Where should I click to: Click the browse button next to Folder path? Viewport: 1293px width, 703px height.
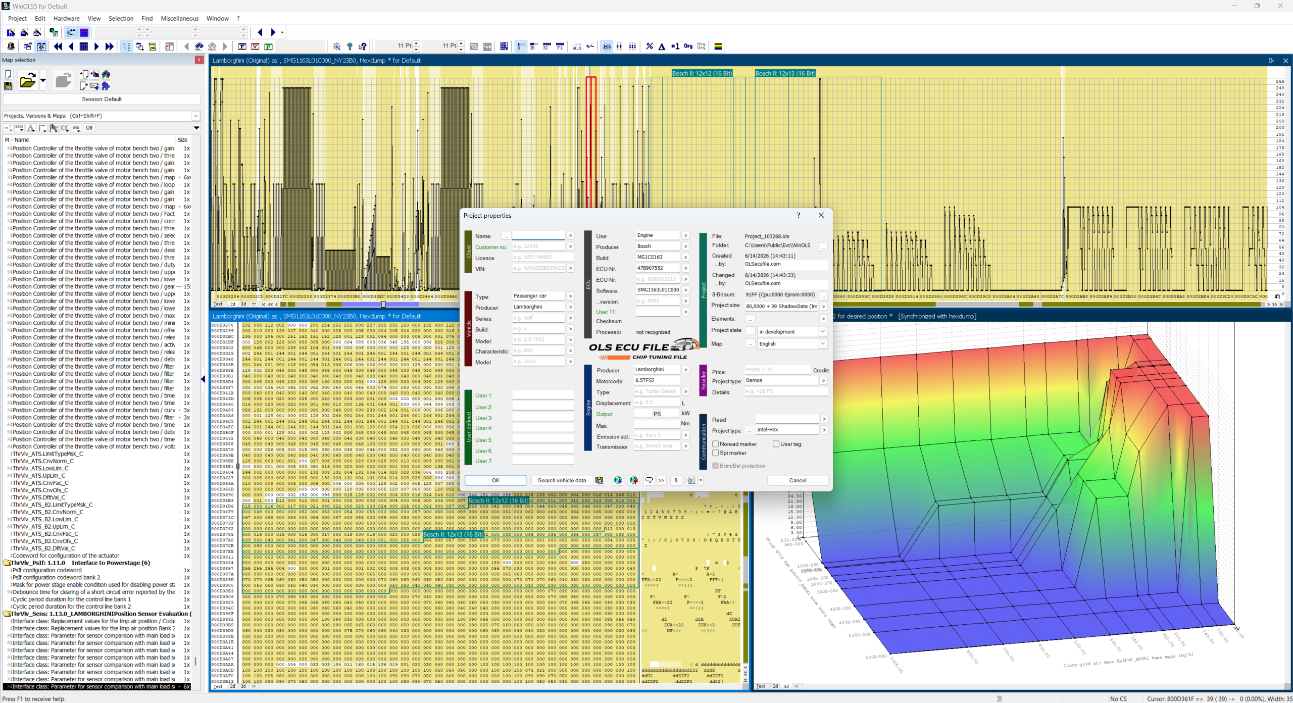coord(823,247)
